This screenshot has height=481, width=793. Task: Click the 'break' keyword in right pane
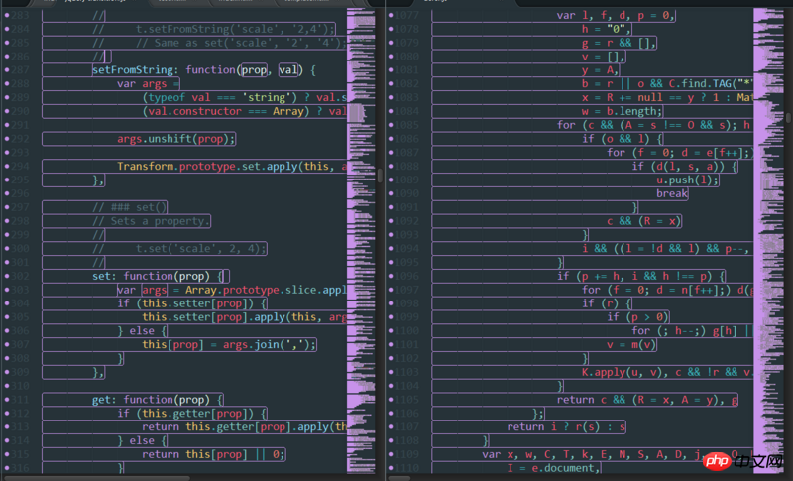(671, 193)
